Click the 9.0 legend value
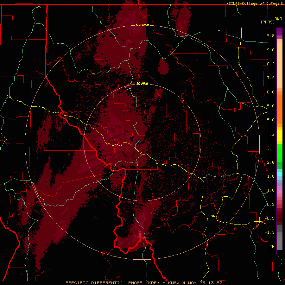This screenshot has width=285, height=285. coord(271,50)
